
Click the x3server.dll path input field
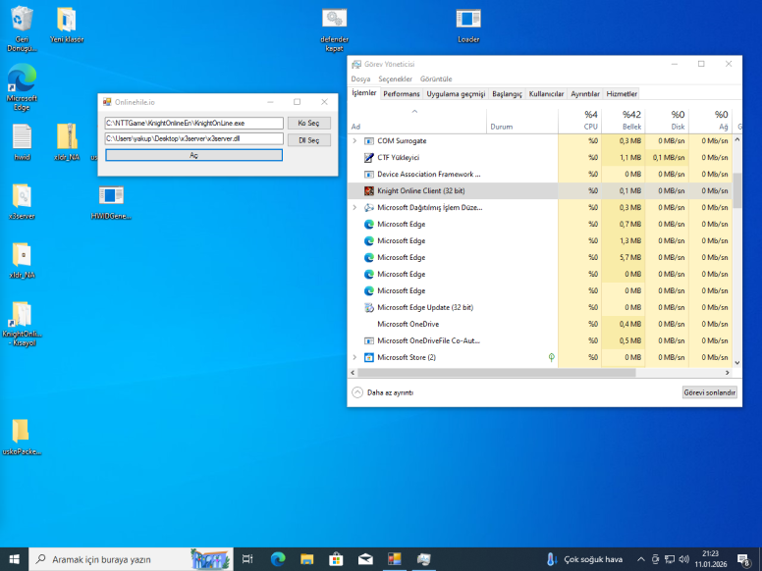(x=193, y=139)
